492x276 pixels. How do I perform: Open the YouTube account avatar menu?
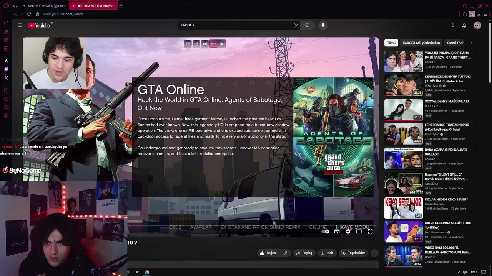coord(477,25)
